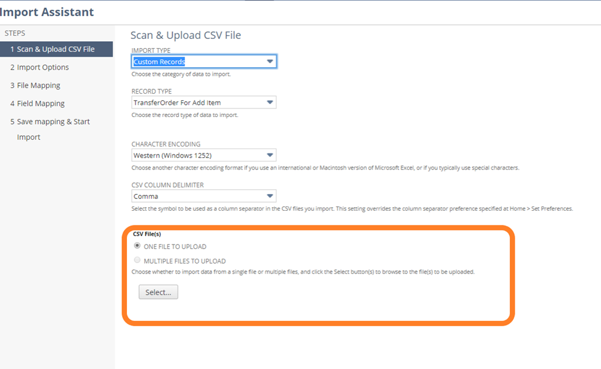The width and height of the screenshot is (601, 369).
Task: Select One File To Upload radio button
Action: (137, 246)
